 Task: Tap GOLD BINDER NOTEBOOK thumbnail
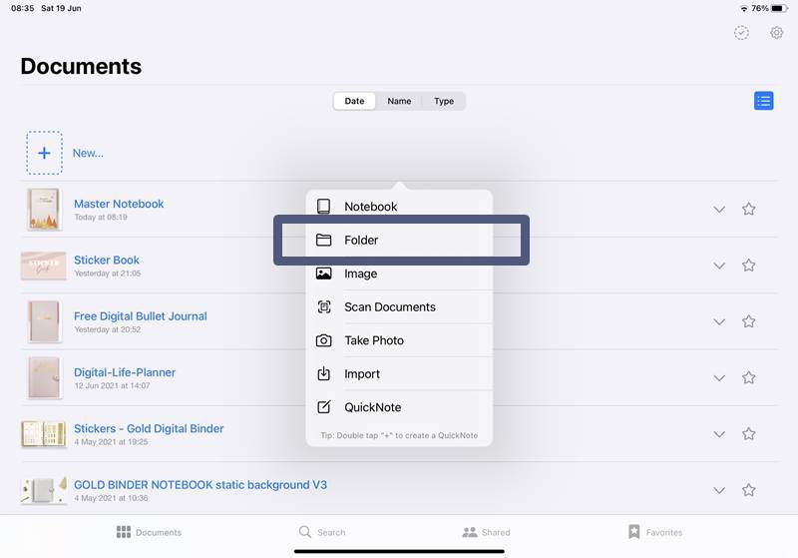point(44,490)
